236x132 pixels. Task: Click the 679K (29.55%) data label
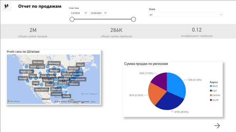[x=181, y=112]
